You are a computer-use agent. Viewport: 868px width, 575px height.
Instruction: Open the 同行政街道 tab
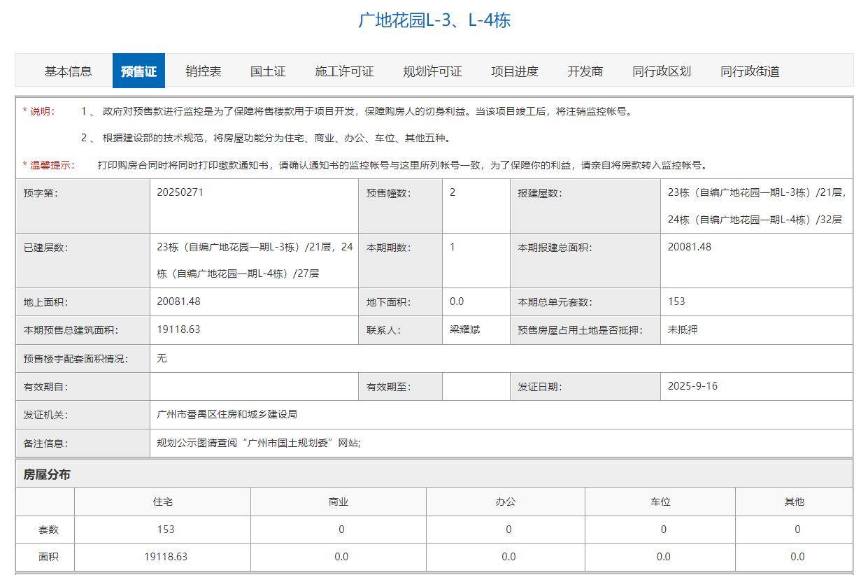[x=750, y=71]
